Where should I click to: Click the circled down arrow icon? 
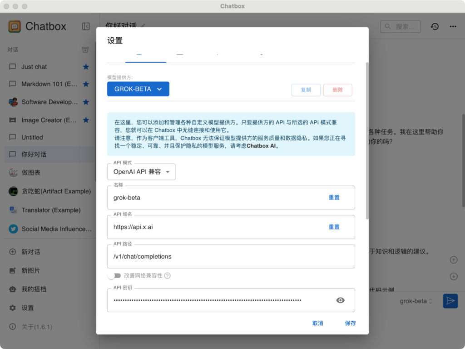(x=454, y=277)
